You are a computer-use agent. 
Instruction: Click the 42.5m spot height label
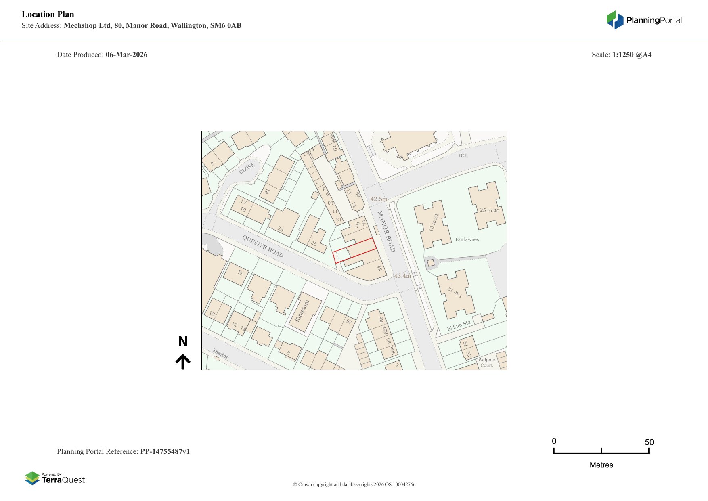[379, 199]
